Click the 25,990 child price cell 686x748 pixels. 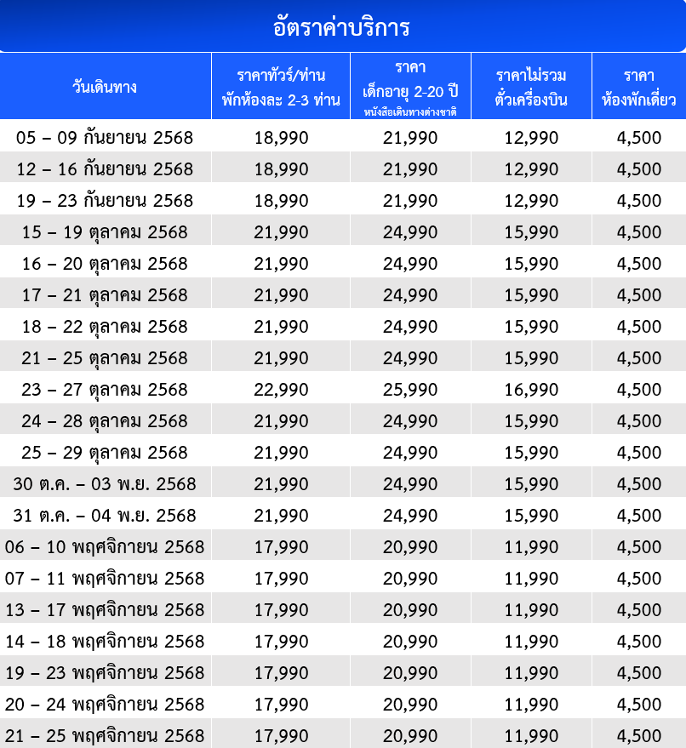point(410,390)
